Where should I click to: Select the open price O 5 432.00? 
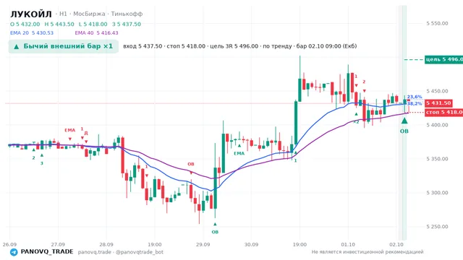click(25, 24)
